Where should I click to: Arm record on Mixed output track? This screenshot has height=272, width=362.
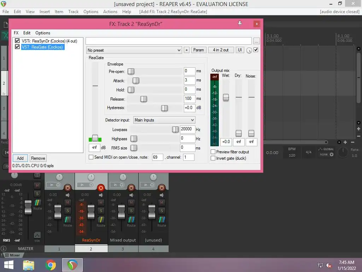tap(131, 188)
